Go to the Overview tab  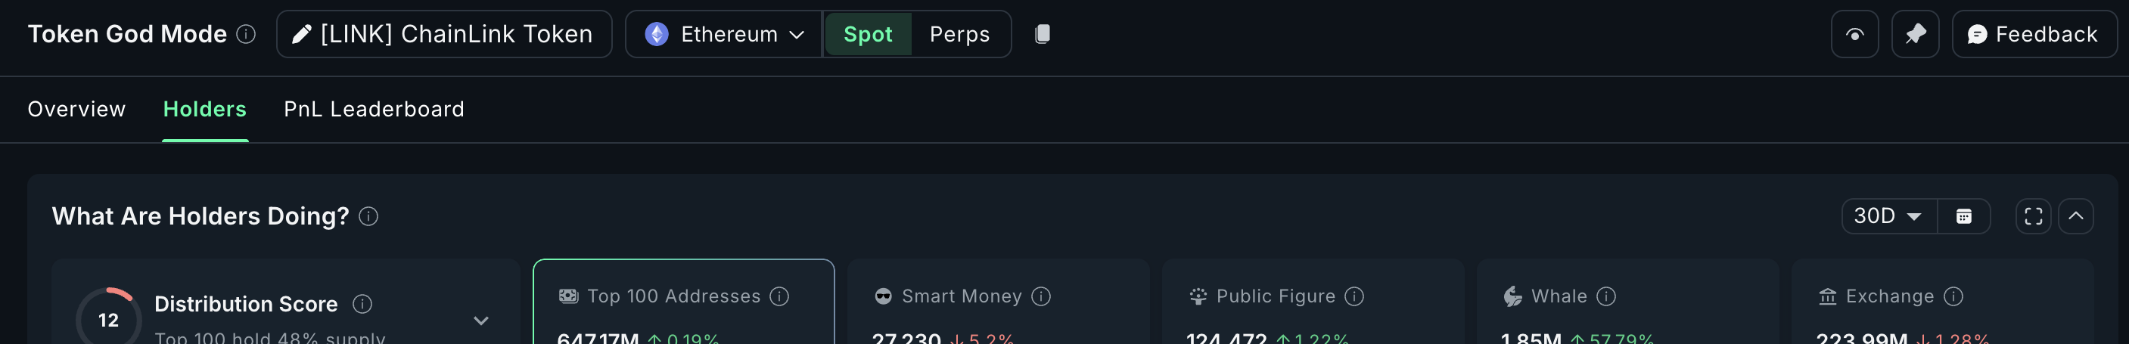(77, 109)
